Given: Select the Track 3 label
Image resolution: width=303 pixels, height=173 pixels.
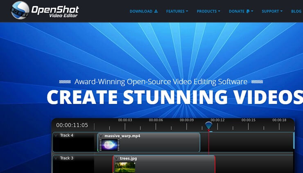Looking at the screenshot, I should tap(66, 158).
